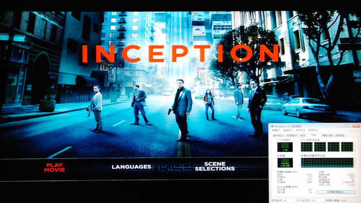Switch to the 網路功能 tab

(x=327, y=135)
